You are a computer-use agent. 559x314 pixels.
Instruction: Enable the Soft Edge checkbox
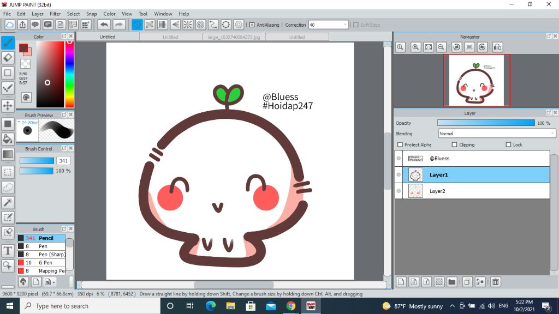pos(356,25)
